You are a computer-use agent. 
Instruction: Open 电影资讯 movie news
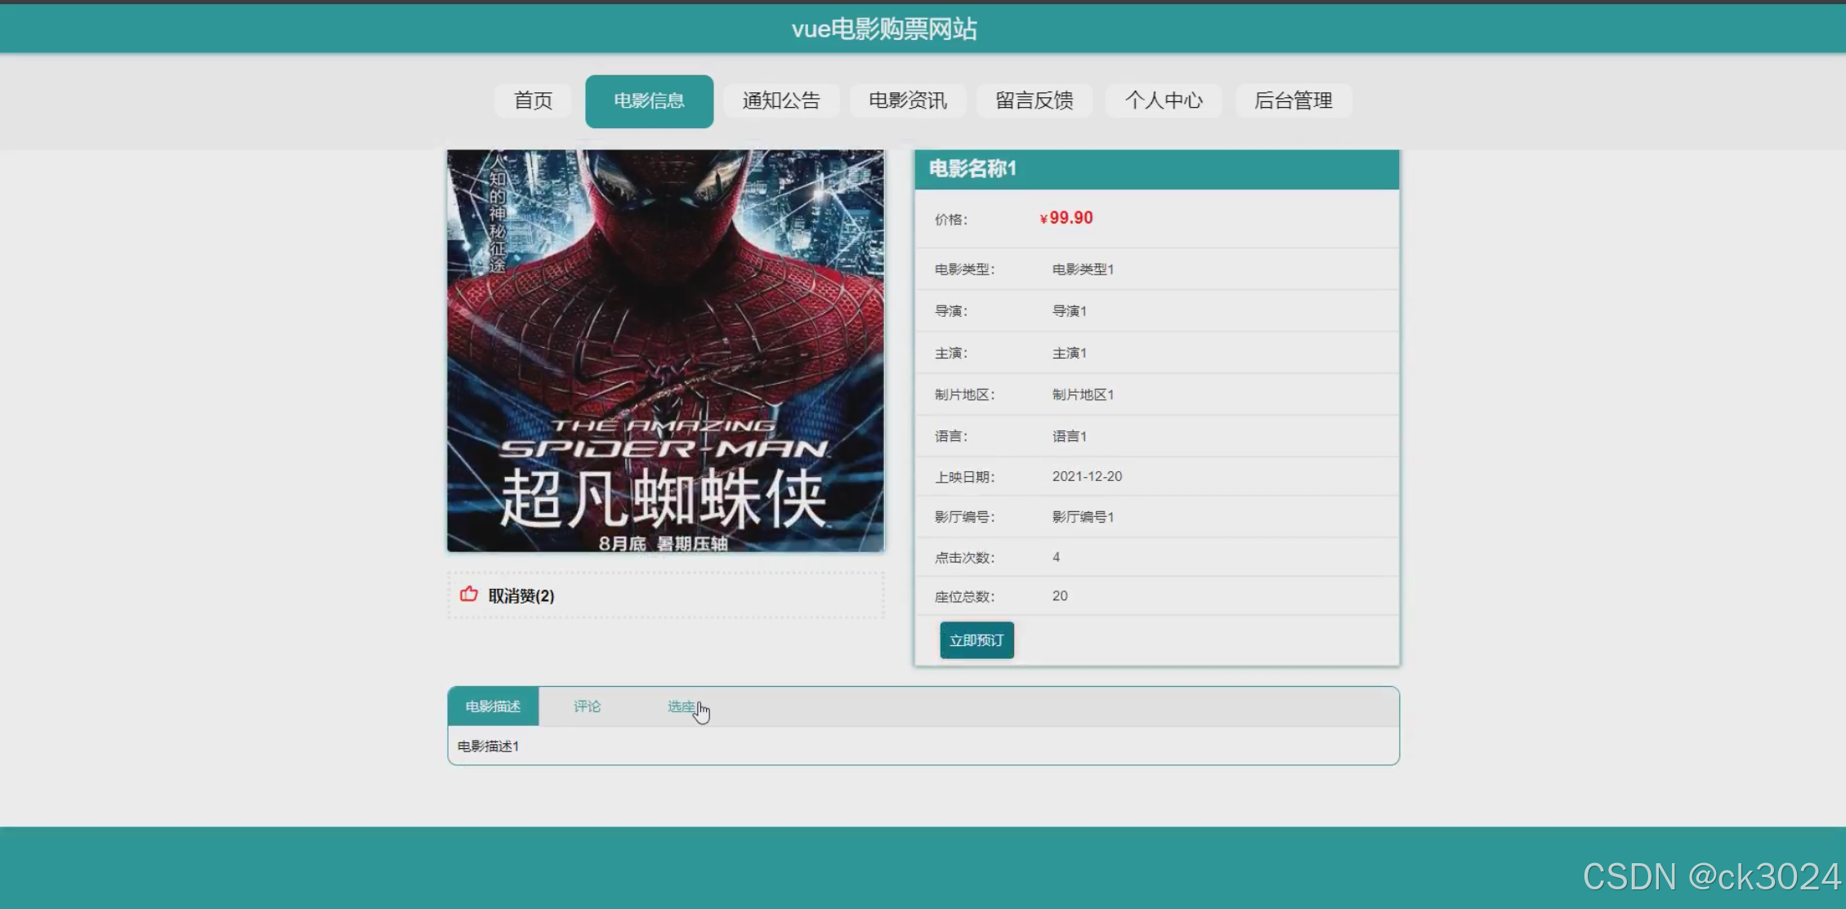tap(907, 100)
